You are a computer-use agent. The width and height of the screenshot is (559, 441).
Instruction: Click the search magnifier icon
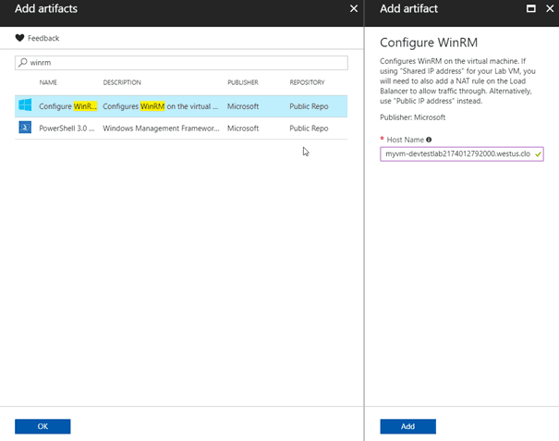click(23, 63)
